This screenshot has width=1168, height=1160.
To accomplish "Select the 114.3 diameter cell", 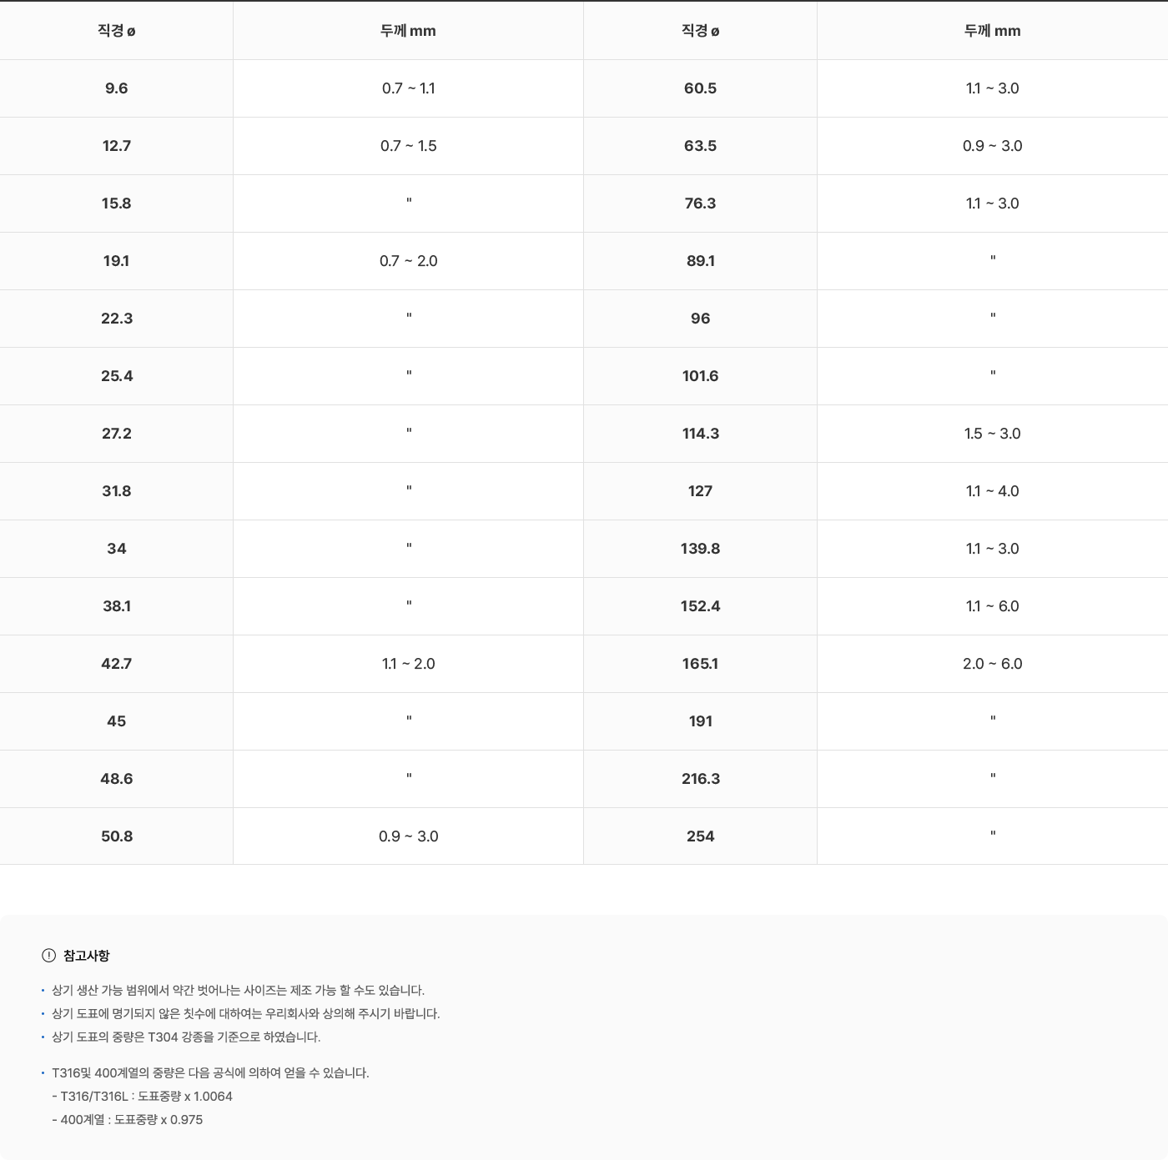I will coord(700,434).
